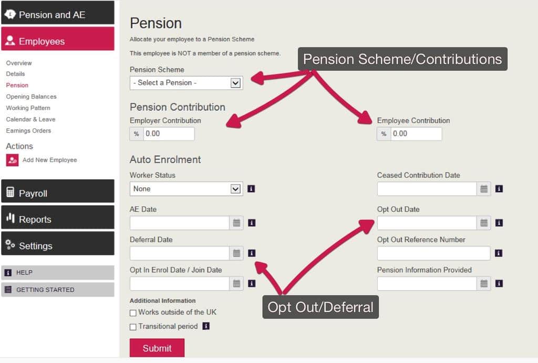Click the Opt Out Reference Number field

433,253
